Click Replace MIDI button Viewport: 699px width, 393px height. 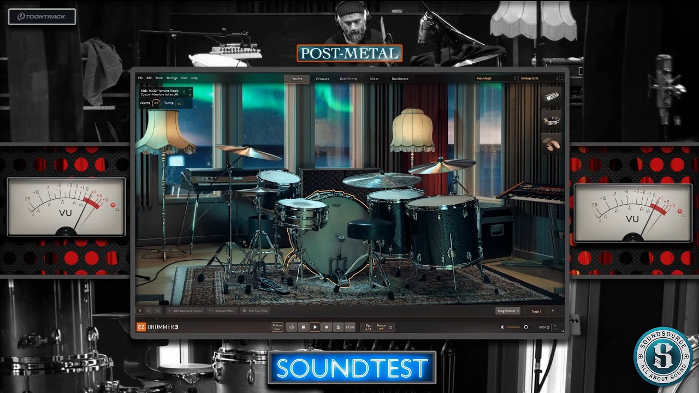click(x=223, y=311)
